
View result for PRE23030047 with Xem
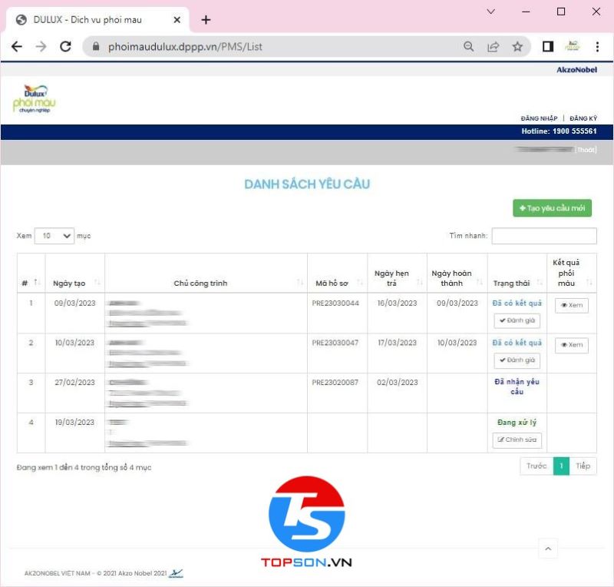(x=571, y=345)
